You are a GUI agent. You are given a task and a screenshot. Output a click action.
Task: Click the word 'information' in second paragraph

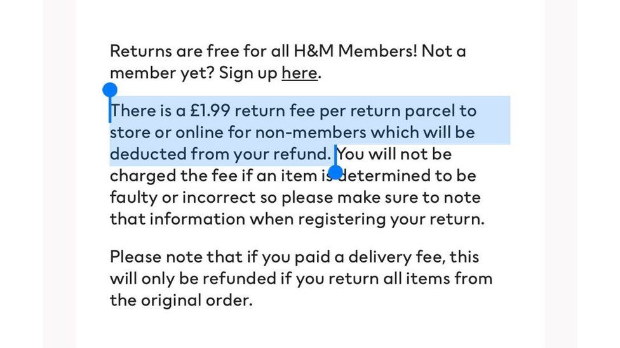pyautogui.click(x=198, y=219)
